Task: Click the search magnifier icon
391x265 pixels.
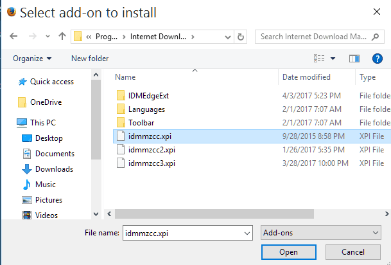Action: 375,37
